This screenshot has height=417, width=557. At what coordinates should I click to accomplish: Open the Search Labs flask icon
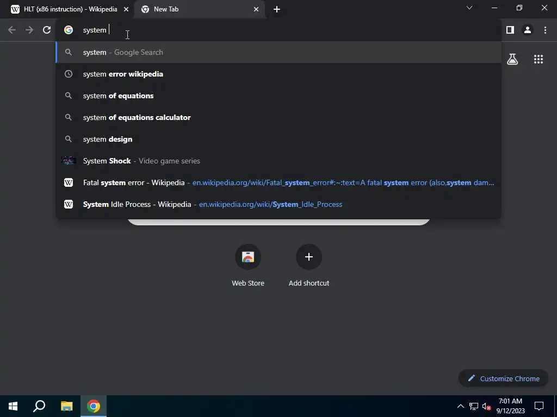(512, 59)
